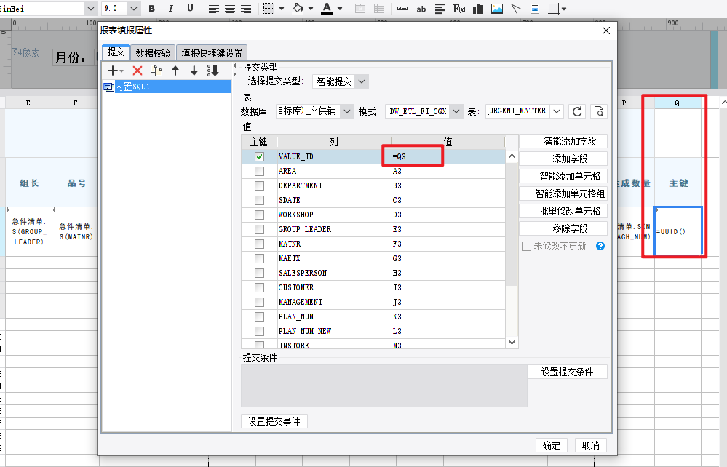This screenshot has width=727, height=467.
Task: Preview the selected table data
Action: point(599,111)
